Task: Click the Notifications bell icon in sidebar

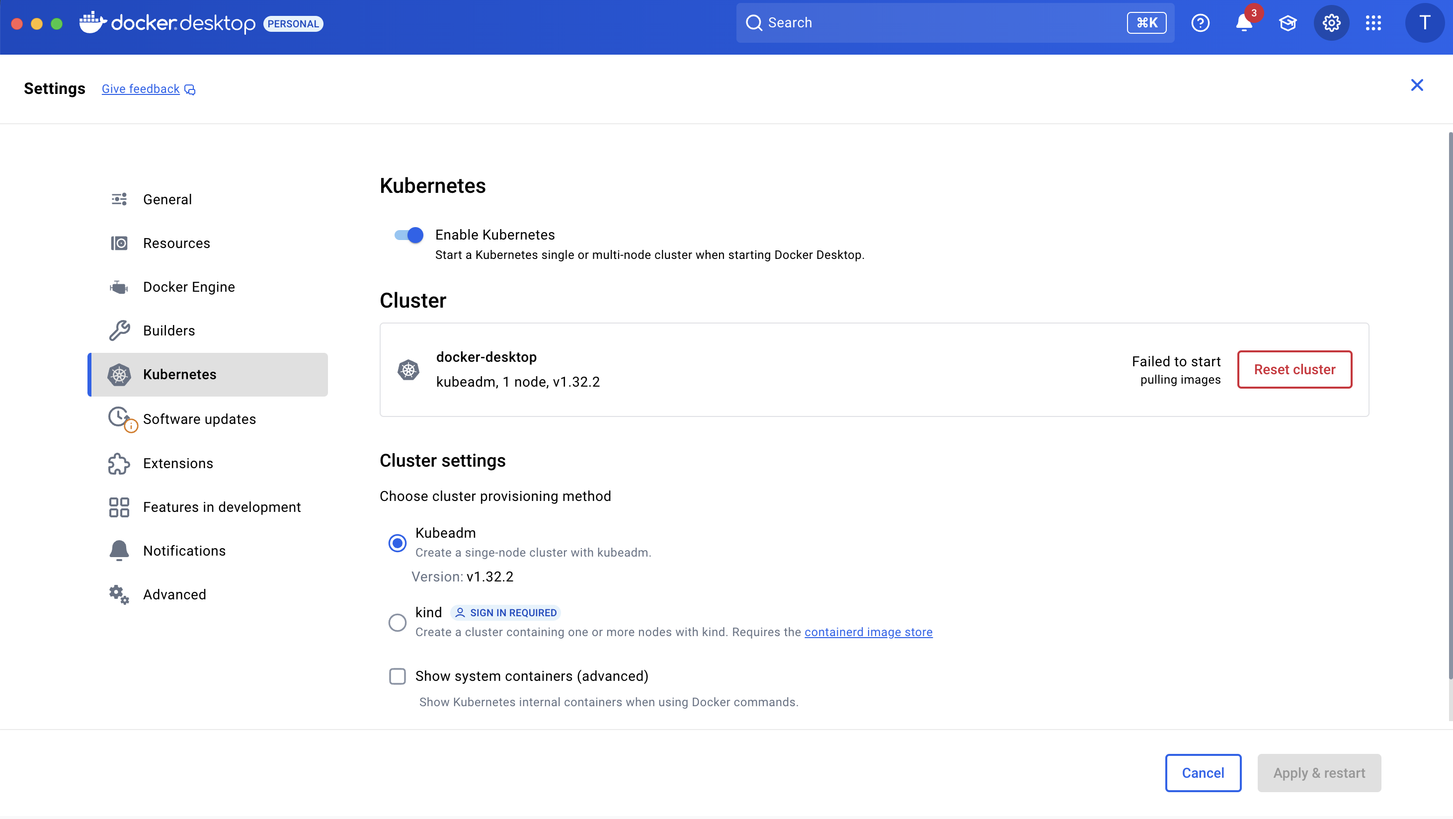Action: click(x=119, y=551)
